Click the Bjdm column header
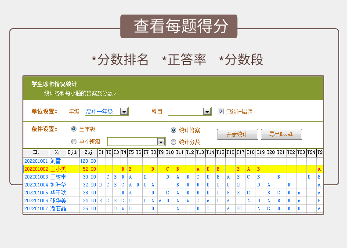 pyautogui.click(x=73, y=153)
